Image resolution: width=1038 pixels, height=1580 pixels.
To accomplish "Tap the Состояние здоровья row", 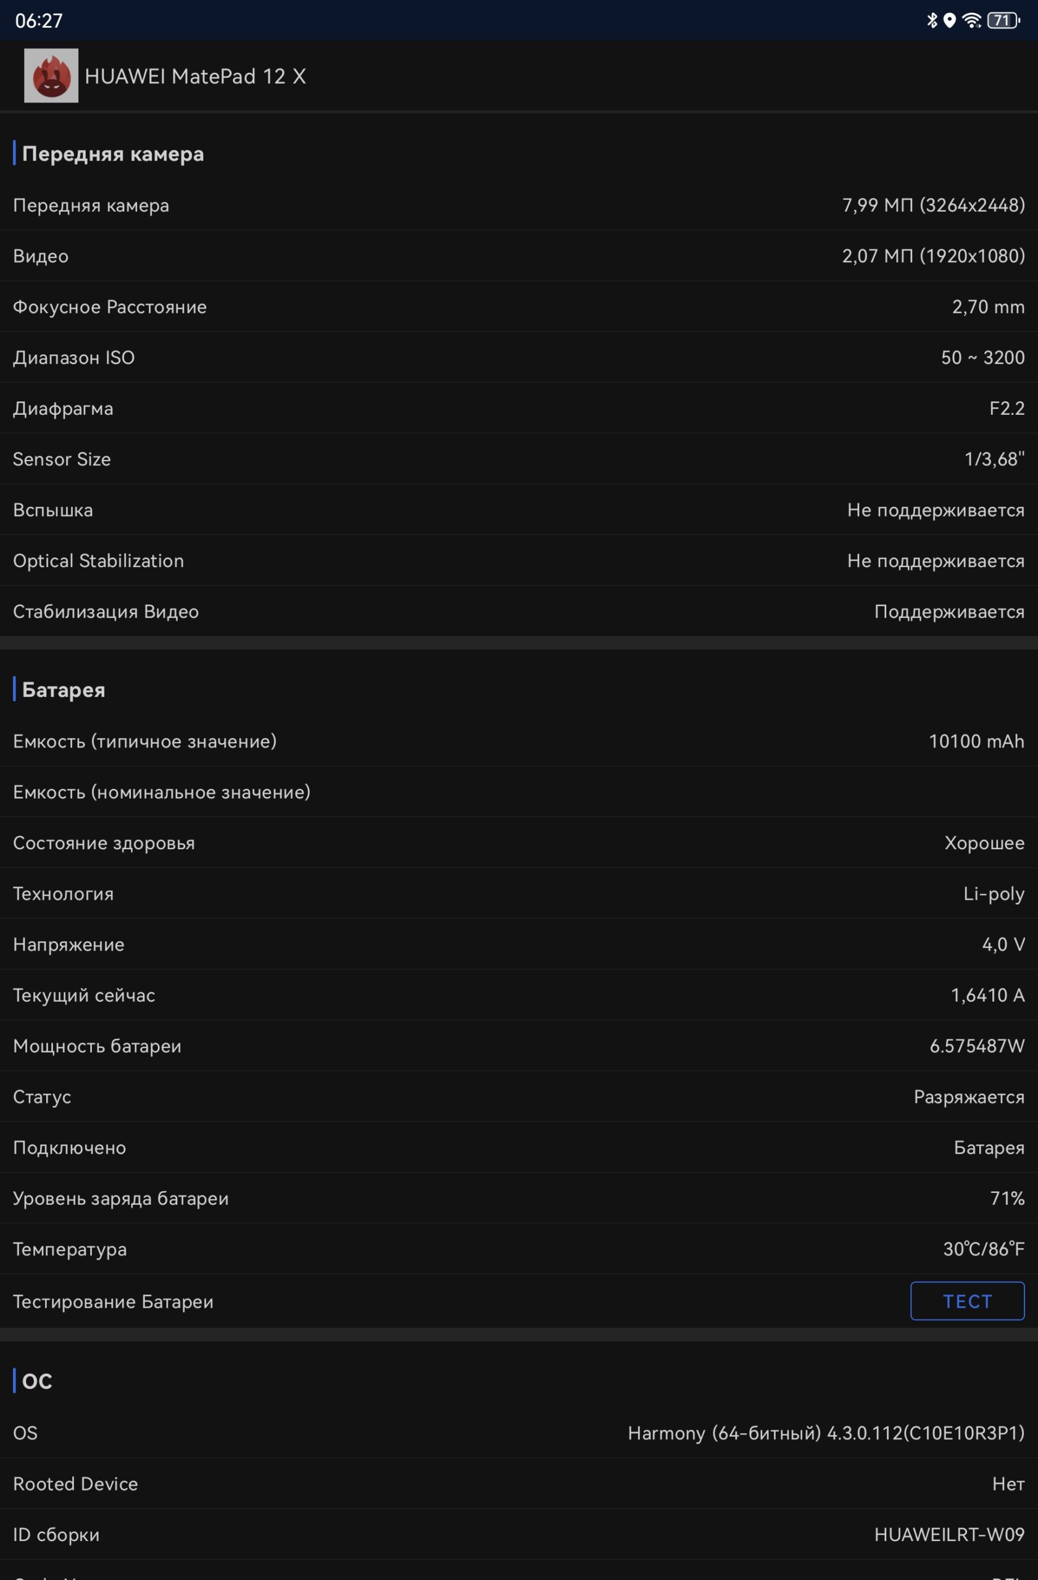I will [519, 842].
